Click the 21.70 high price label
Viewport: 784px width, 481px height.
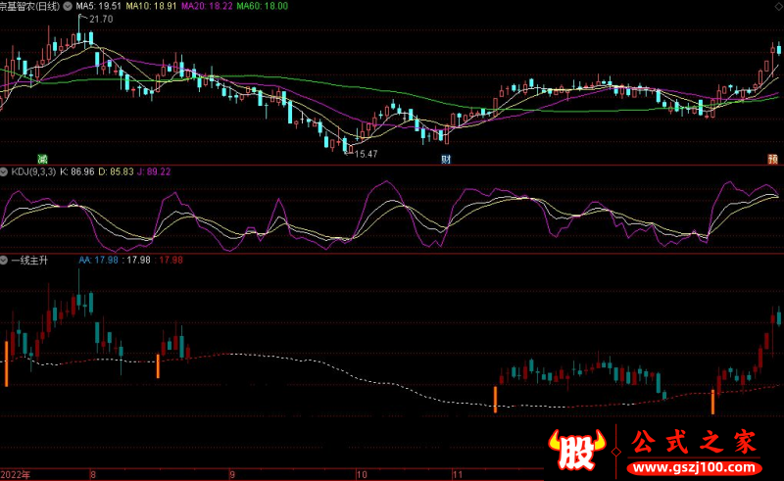[x=101, y=19]
